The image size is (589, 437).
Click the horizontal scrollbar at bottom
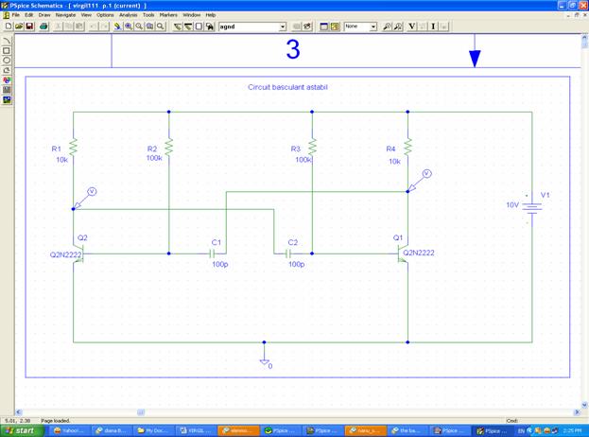click(x=284, y=412)
